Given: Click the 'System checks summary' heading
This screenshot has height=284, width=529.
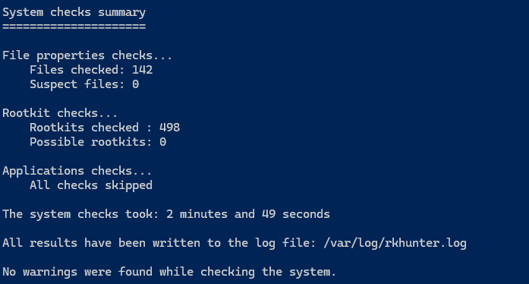Looking at the screenshot, I should click(x=74, y=12).
